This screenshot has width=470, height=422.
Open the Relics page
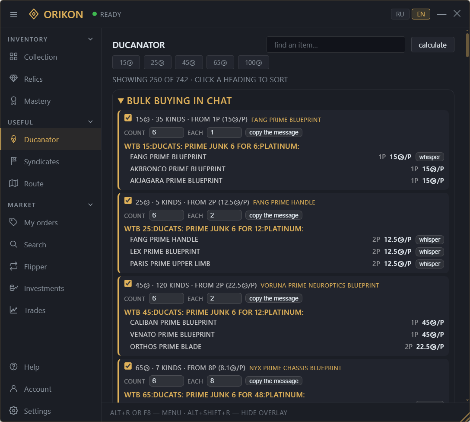[51, 79]
